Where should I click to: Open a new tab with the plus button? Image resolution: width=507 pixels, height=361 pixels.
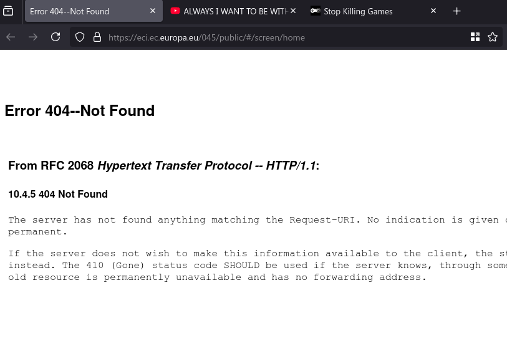(x=456, y=11)
